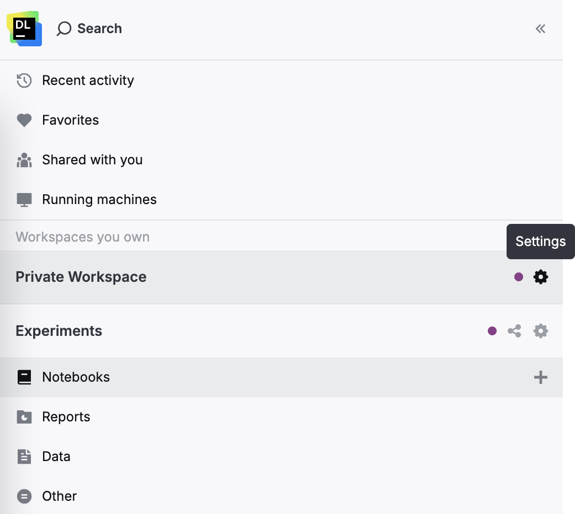Open the Private Workspace
Screen dimensions: 575x514
click(81, 277)
